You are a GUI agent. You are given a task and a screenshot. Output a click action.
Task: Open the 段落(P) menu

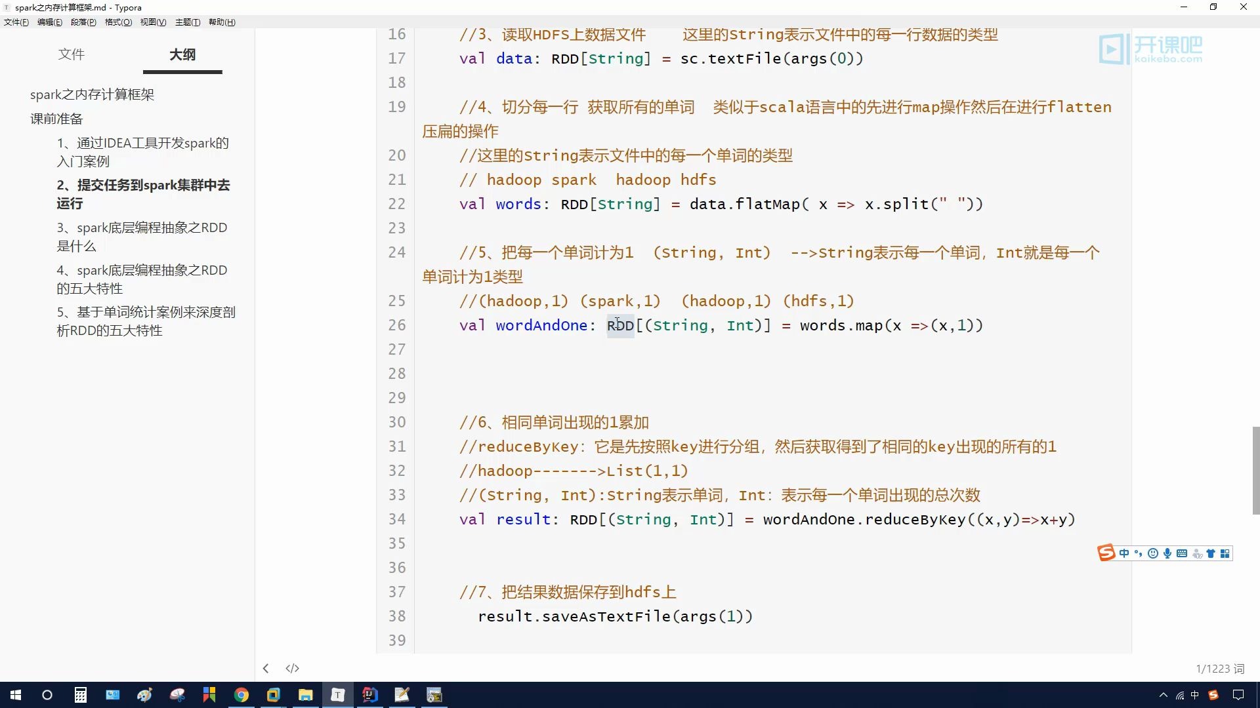[x=83, y=22]
